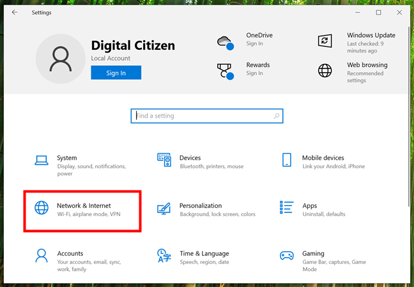Click "Background, lock screen, colors" description
This screenshot has width=414, height=287.
218,214
